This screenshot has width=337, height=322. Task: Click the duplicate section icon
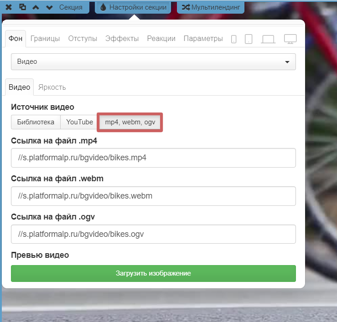pos(23,7)
